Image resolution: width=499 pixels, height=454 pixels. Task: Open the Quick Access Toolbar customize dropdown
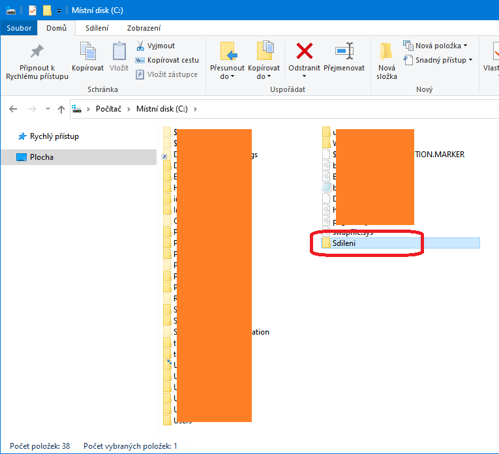[x=59, y=11]
